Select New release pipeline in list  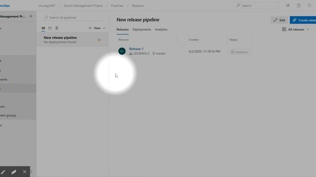pos(73,40)
